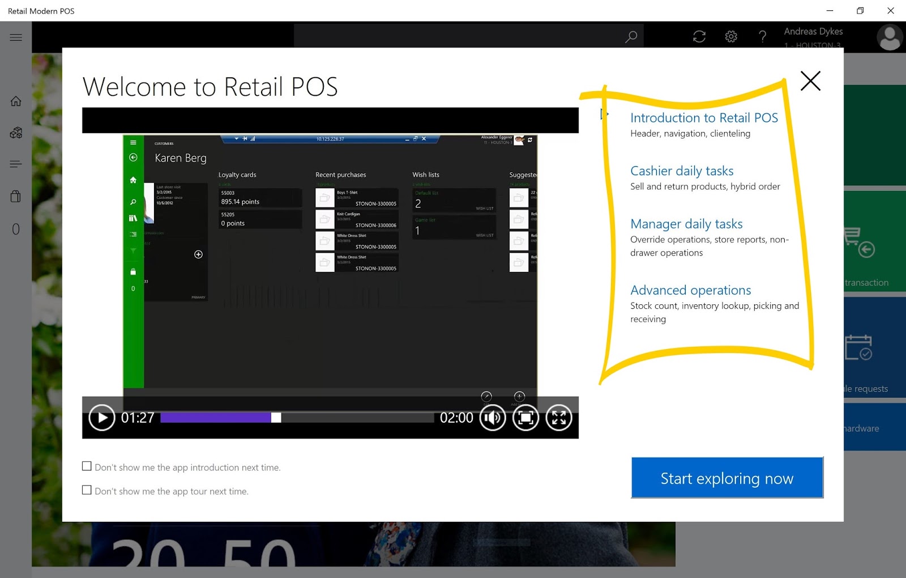Screen dimensions: 906x578
Task: Open Manager daily tasks topic
Action: pyautogui.click(x=686, y=224)
